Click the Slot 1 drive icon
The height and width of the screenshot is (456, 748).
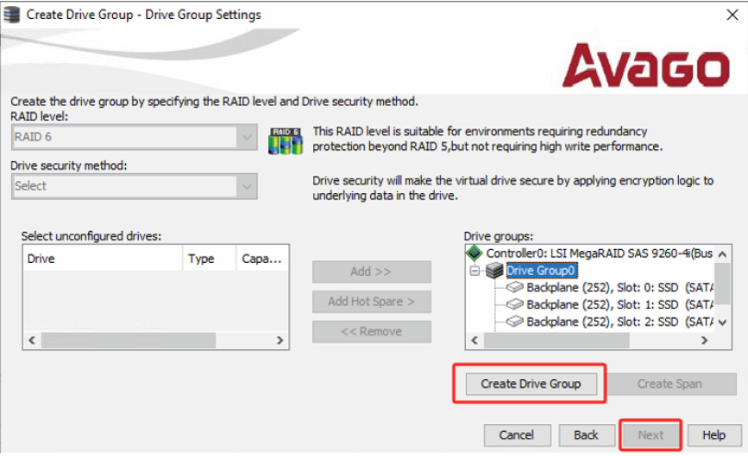coord(515,304)
